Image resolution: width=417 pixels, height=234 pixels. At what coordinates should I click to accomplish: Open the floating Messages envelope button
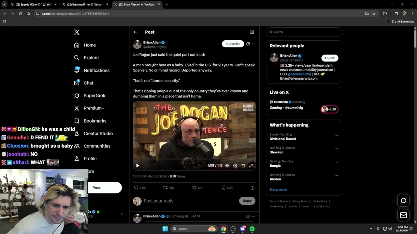(403, 215)
